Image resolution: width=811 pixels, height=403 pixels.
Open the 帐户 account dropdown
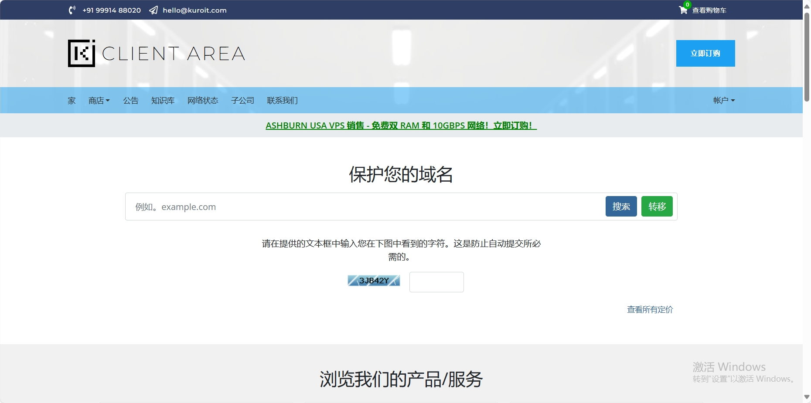724,101
